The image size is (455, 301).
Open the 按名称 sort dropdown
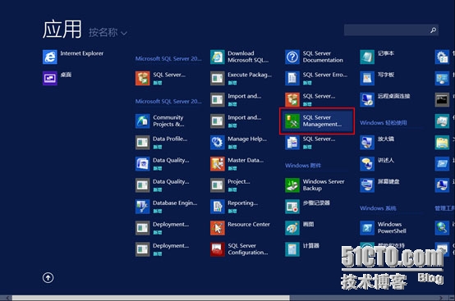point(108,33)
